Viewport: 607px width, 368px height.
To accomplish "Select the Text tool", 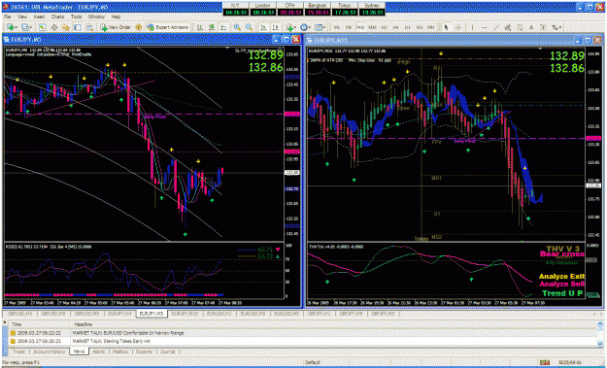I will (531, 27).
